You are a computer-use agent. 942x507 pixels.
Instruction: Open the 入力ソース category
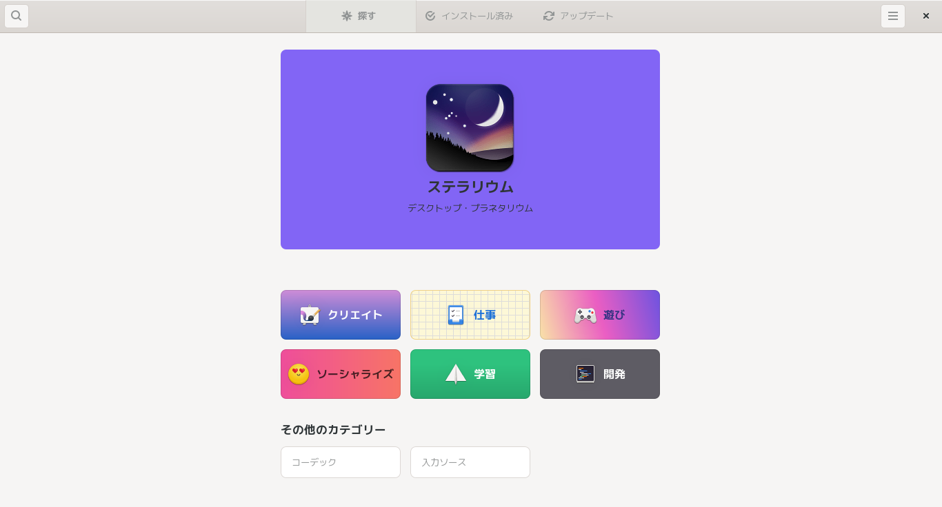pos(470,462)
